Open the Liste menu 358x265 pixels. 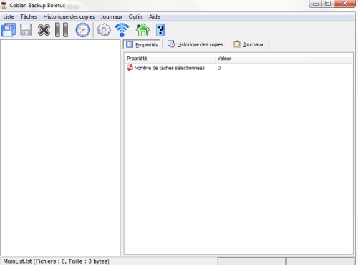(9, 16)
